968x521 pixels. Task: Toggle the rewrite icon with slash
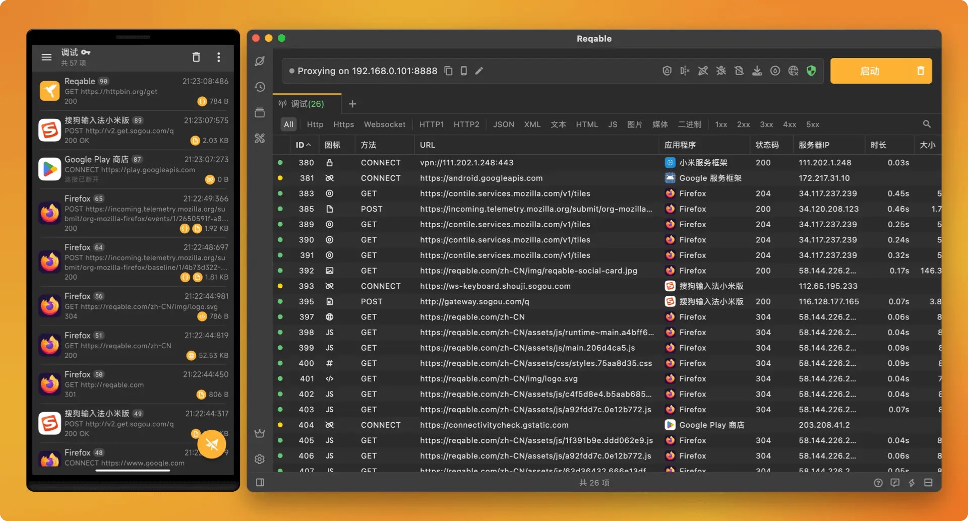(703, 71)
